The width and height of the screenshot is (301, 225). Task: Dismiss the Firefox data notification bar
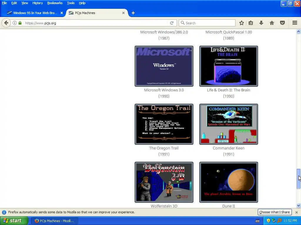pos(297,212)
